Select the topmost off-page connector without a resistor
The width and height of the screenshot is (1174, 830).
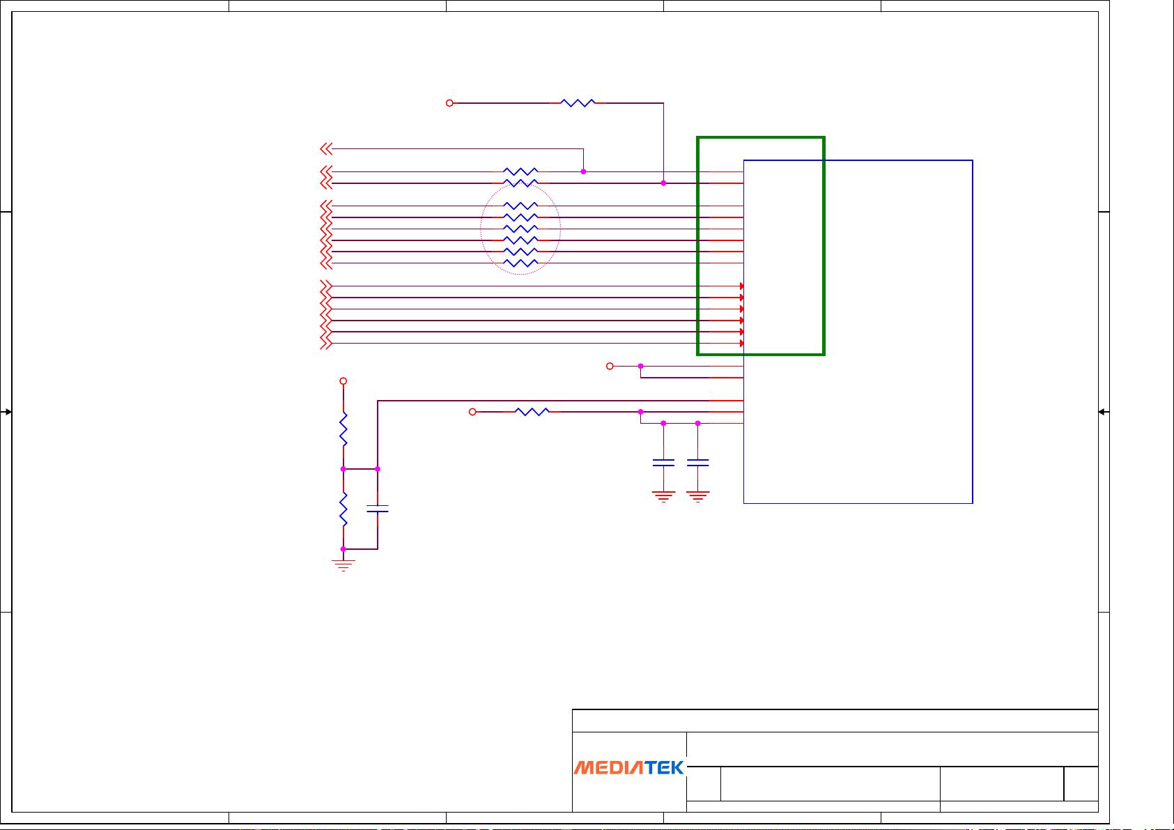click(x=326, y=148)
